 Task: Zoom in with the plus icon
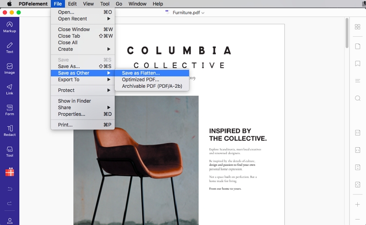tap(357, 204)
